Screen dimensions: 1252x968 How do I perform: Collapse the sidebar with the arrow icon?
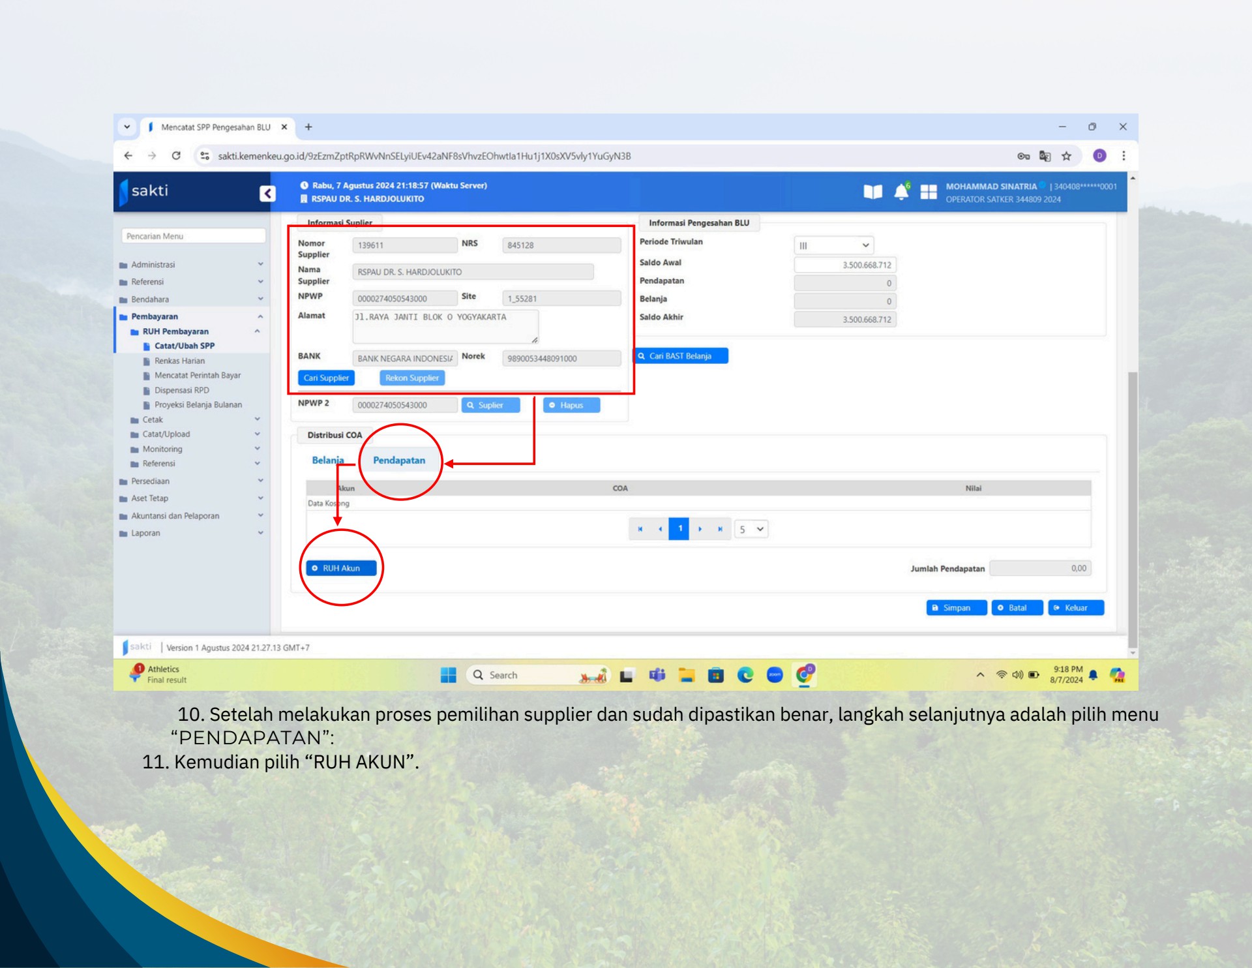coord(266,193)
